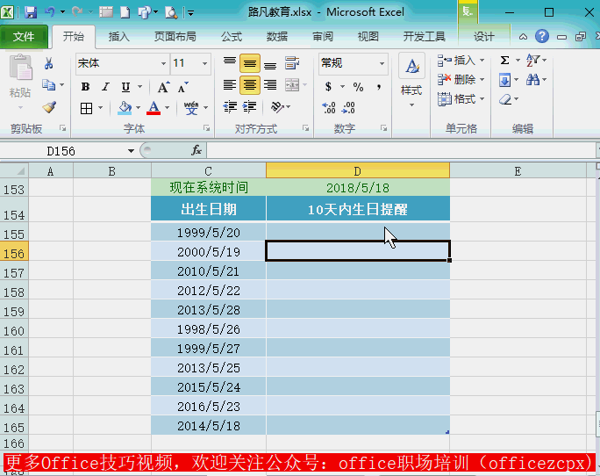Open the font name 宋体 dropdown

coord(163,63)
